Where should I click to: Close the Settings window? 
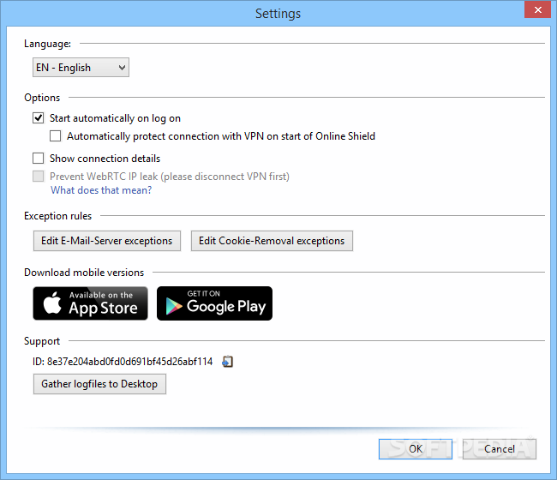pyautogui.click(x=538, y=9)
